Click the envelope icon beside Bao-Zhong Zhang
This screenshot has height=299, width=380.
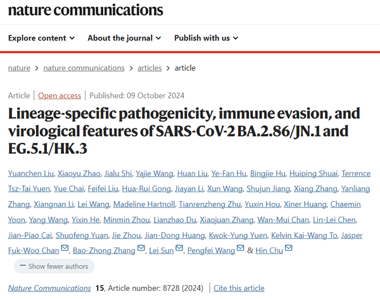coord(141,248)
